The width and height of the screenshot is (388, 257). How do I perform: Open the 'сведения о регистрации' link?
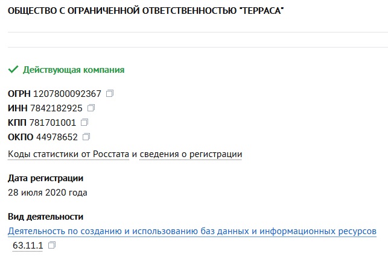(x=191, y=154)
